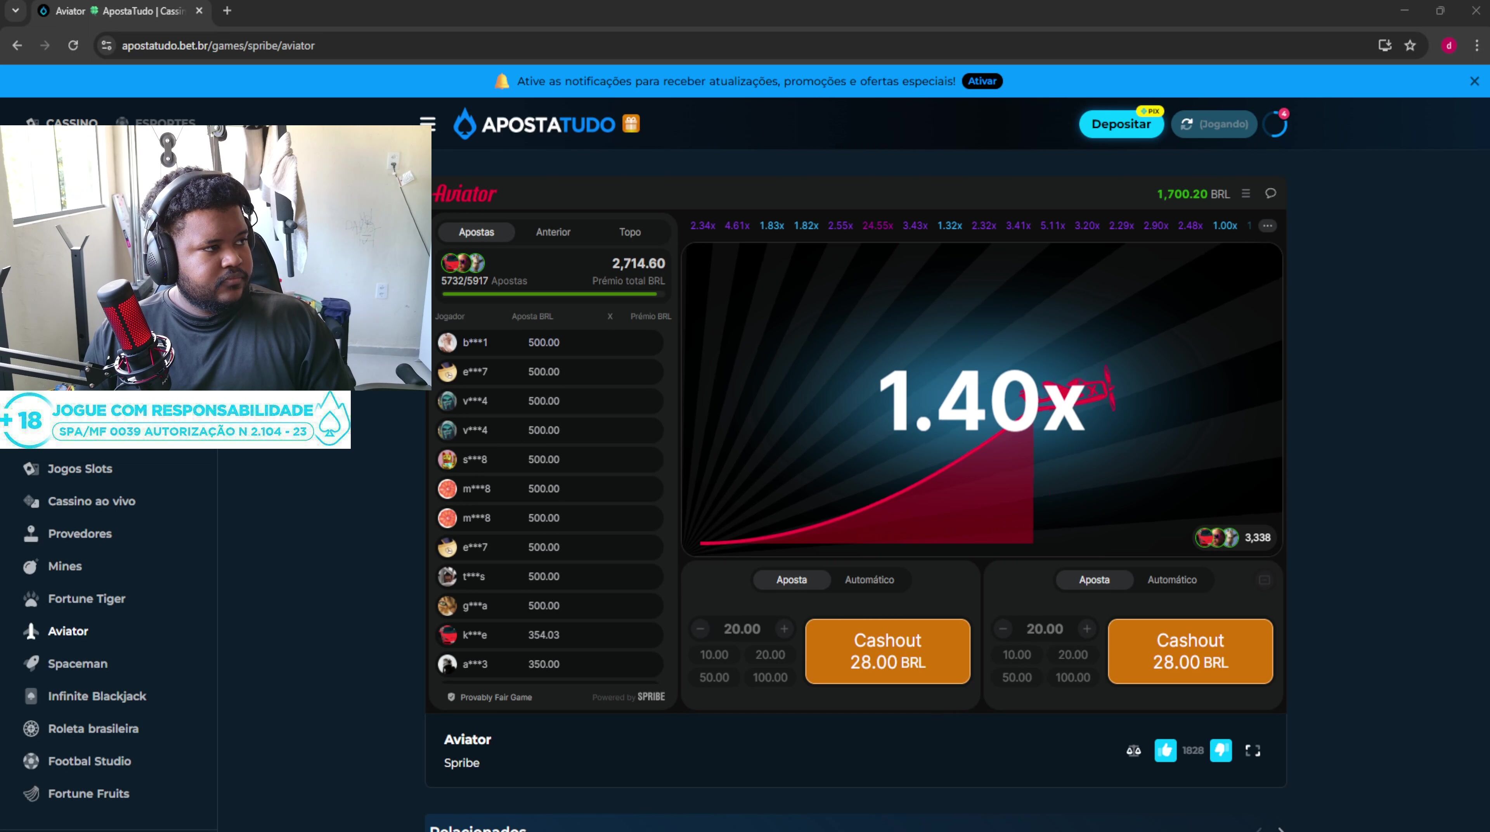Viewport: 1490px width, 832px height.
Task: Click the left bet amount field 20.00
Action: coord(742,628)
